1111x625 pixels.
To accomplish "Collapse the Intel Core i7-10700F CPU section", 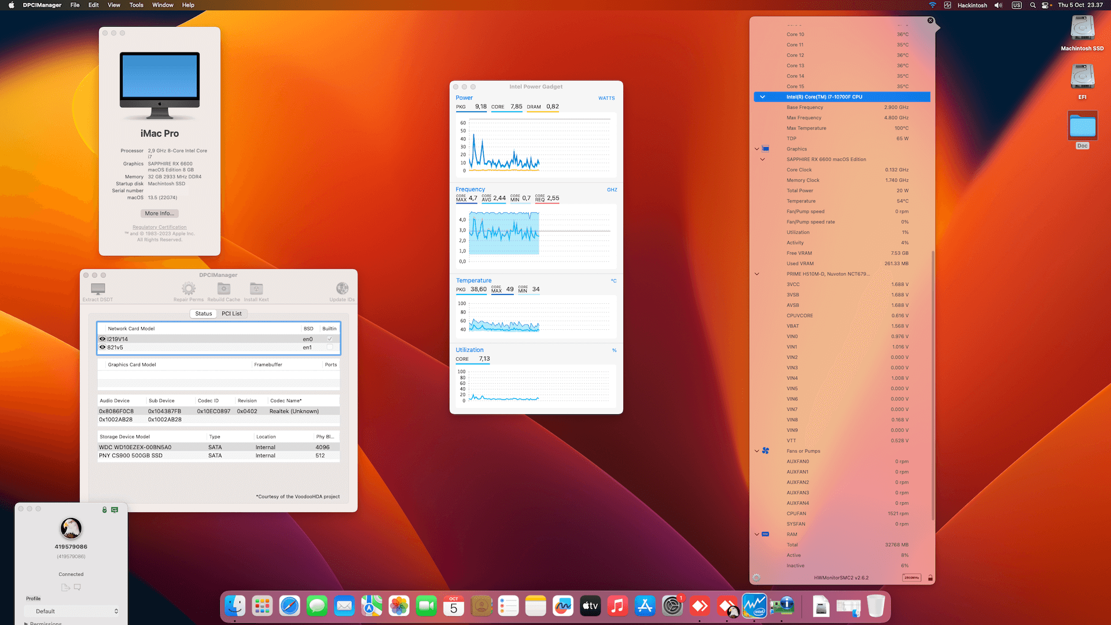I will click(x=762, y=97).
